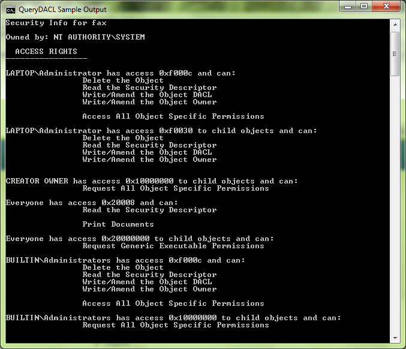406x349 pixels.
Task: Open the console system menu icon
Action: (x=11, y=9)
